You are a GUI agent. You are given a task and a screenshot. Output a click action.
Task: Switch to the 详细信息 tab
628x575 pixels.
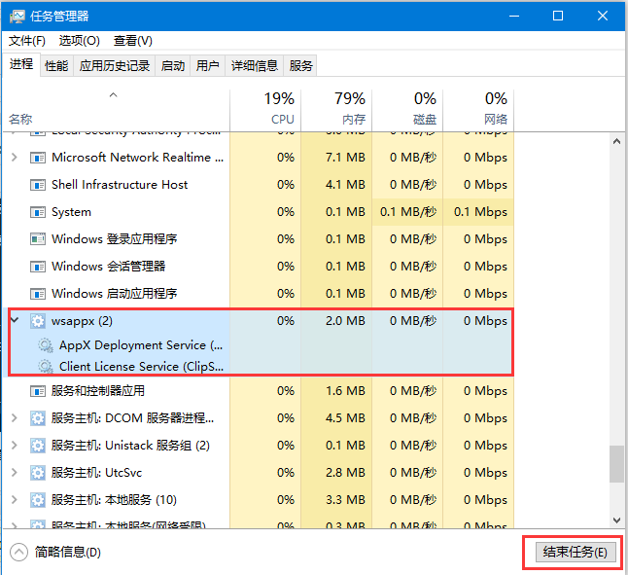click(x=255, y=66)
